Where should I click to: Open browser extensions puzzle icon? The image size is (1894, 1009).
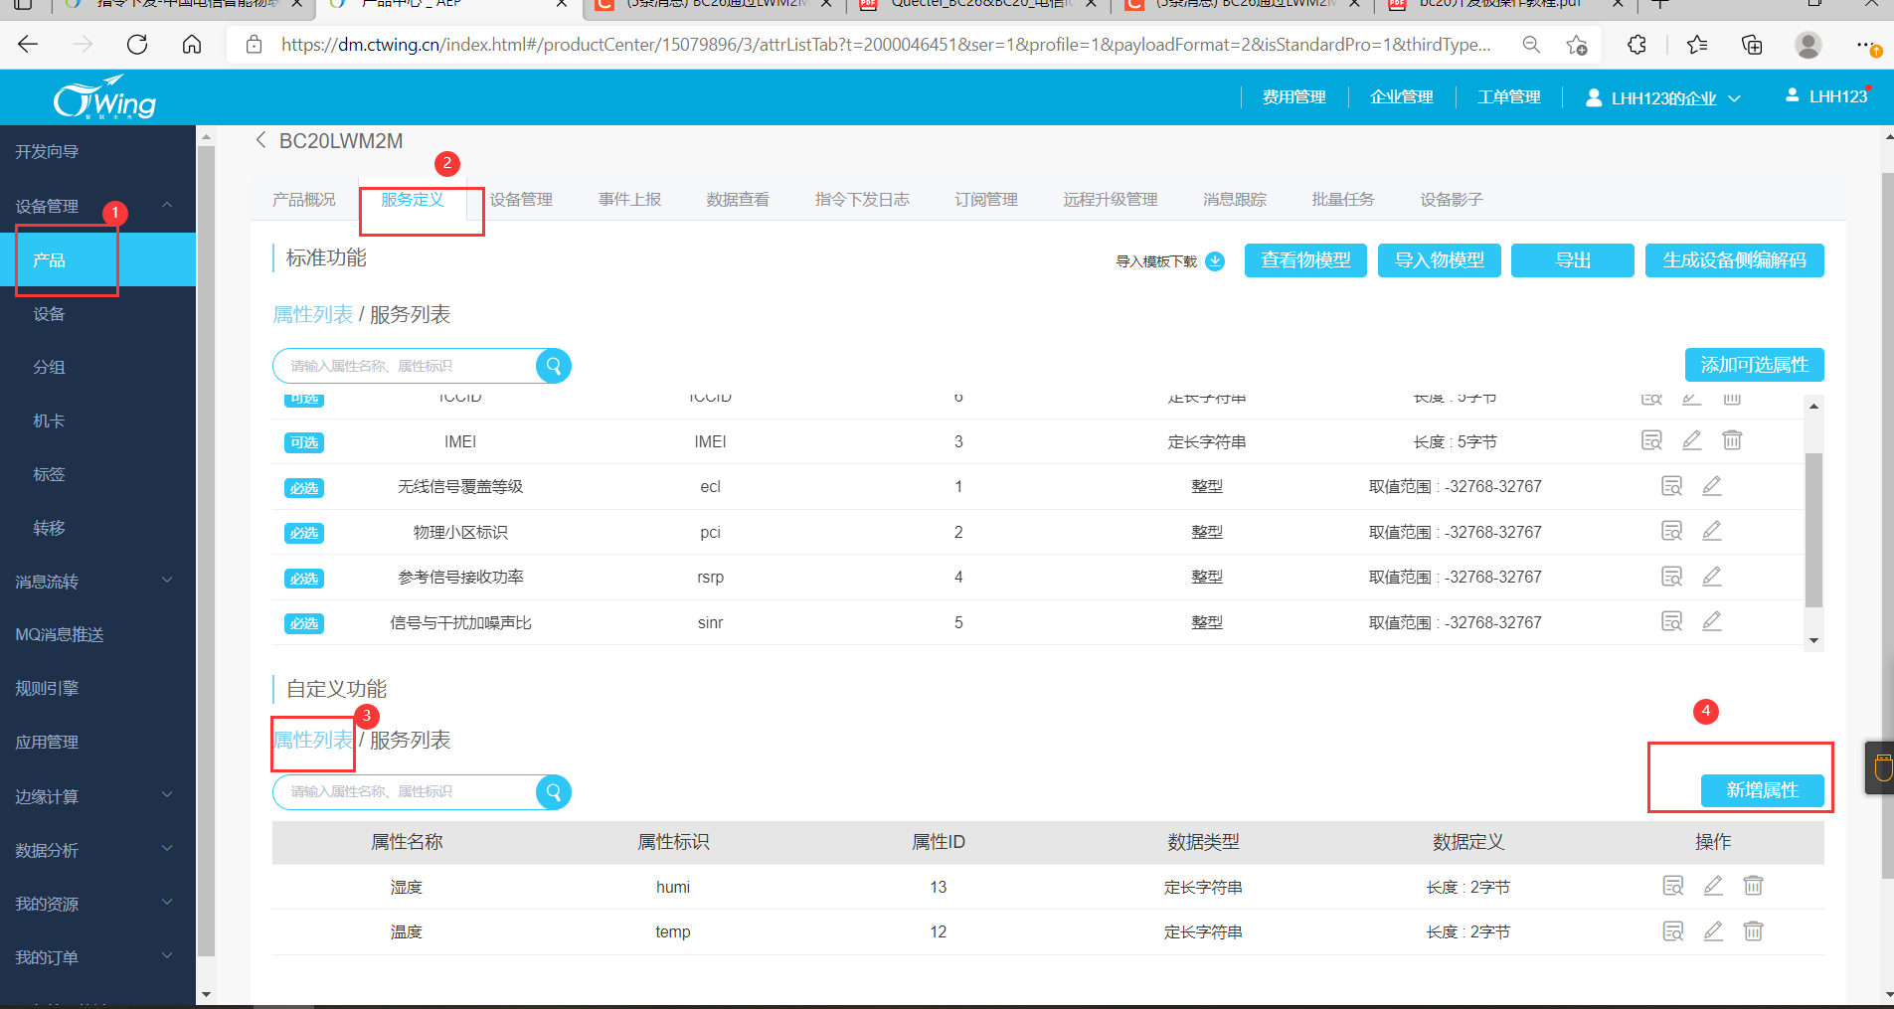[1636, 45]
